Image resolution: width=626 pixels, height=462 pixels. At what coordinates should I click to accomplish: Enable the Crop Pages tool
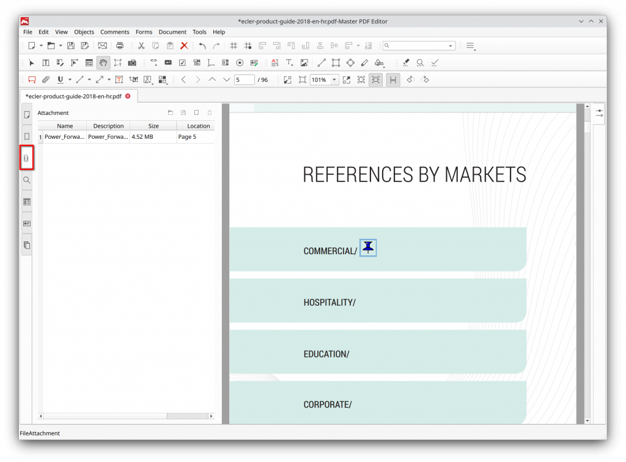117,62
